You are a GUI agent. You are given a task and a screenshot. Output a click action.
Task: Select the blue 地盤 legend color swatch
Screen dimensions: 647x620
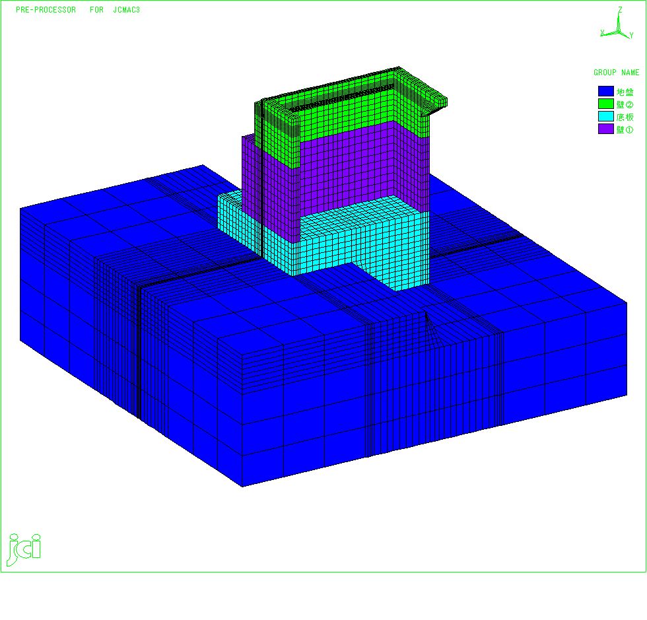606,91
